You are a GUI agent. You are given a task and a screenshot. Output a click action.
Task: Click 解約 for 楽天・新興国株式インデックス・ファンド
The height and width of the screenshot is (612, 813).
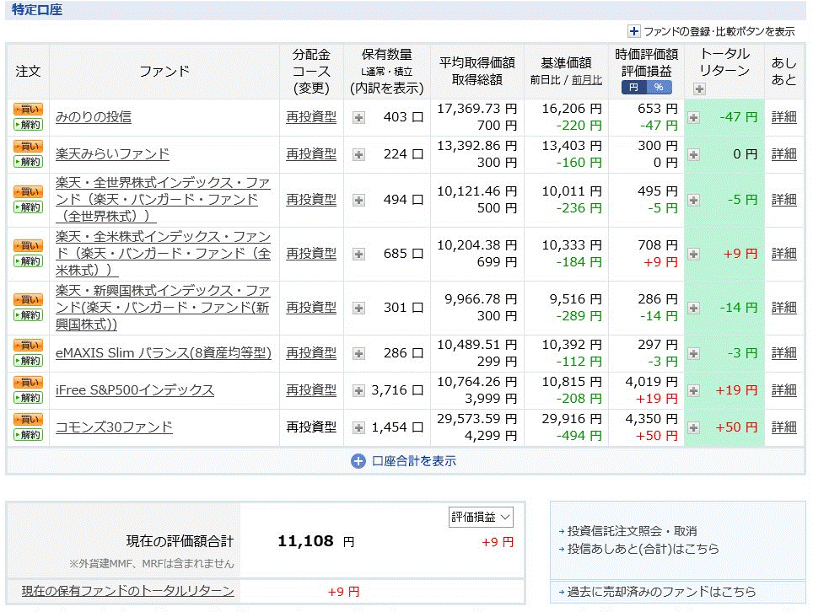coord(28,315)
